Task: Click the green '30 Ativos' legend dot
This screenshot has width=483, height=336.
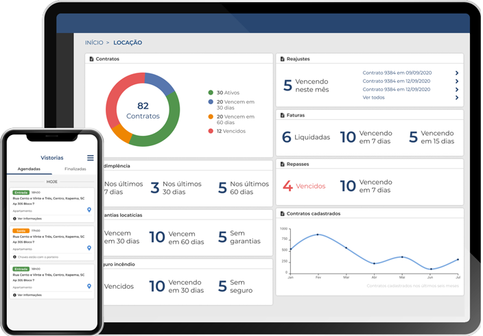Action: (211, 93)
